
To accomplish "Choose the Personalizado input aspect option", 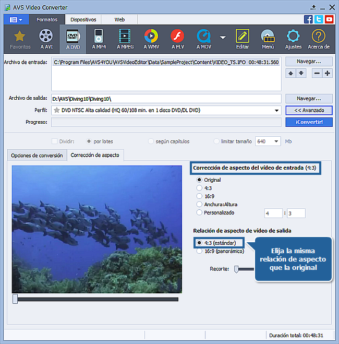I will click(199, 212).
